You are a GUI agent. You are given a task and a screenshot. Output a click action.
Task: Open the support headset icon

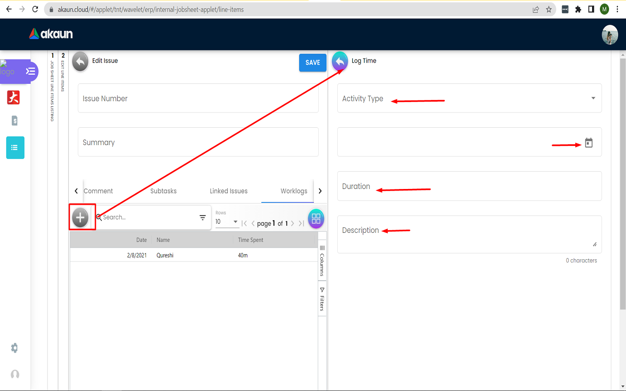(15, 374)
